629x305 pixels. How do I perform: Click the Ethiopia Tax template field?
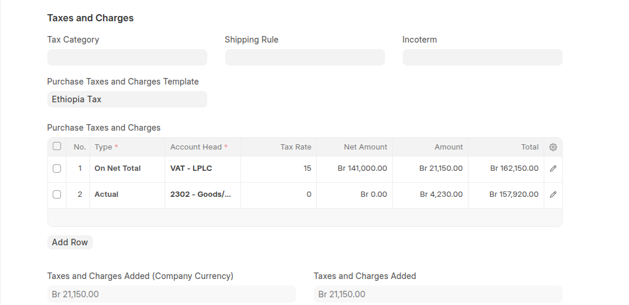click(127, 99)
